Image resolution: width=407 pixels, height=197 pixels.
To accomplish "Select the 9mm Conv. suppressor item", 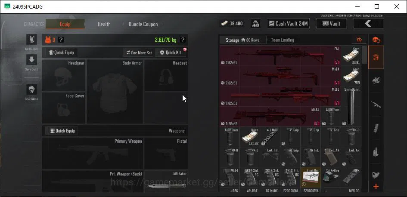I will point(351,106).
